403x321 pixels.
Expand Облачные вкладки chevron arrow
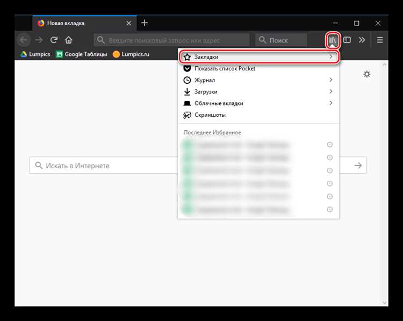pos(331,103)
